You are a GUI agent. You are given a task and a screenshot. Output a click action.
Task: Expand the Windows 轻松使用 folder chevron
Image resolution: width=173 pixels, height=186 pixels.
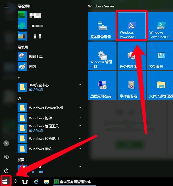click(x=80, y=138)
